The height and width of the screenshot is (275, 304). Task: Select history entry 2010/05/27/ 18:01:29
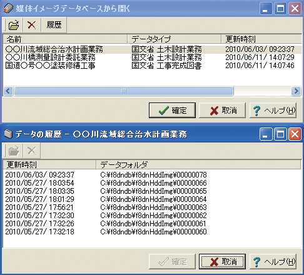pos(153,199)
